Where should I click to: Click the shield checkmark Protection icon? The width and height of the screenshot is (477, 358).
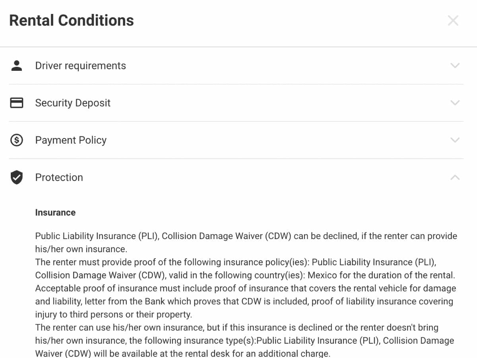pyautogui.click(x=17, y=177)
